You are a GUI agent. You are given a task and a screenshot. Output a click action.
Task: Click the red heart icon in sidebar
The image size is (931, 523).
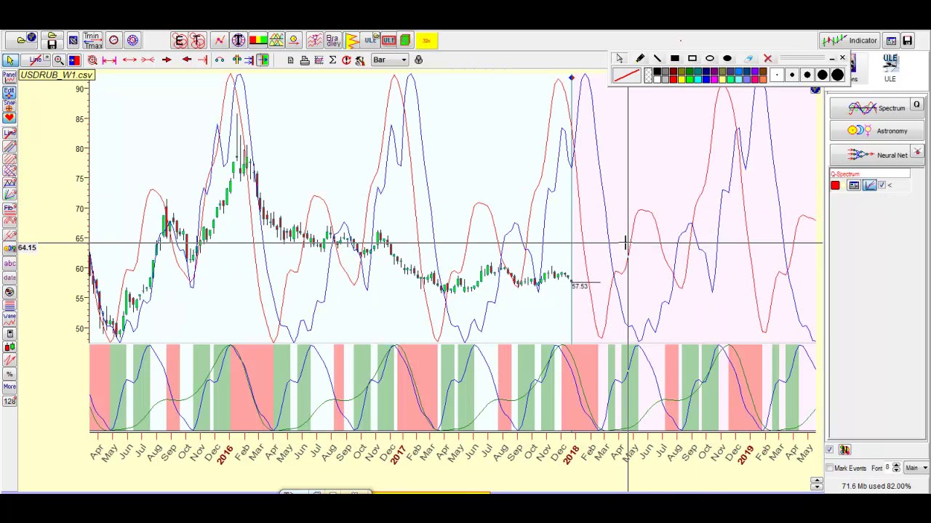pos(9,117)
